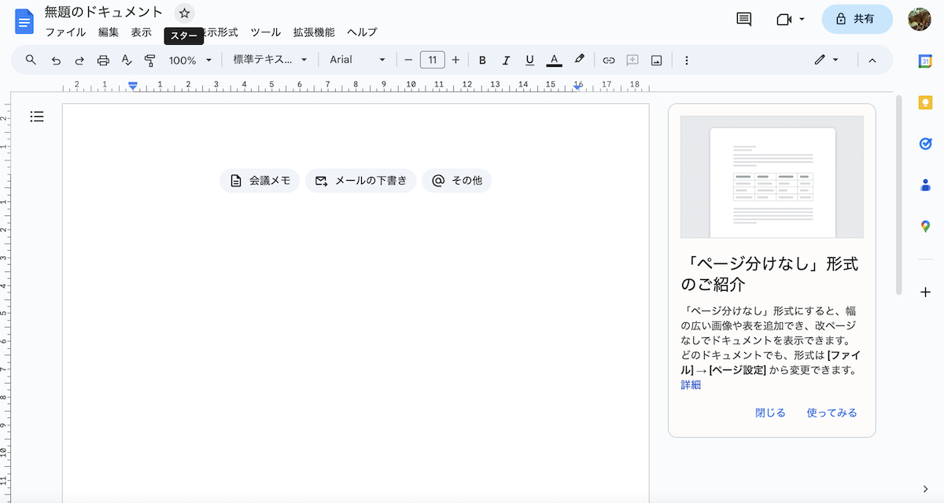Screen dimensions: 944x503
Task: Show the document outline
Action: coord(37,116)
